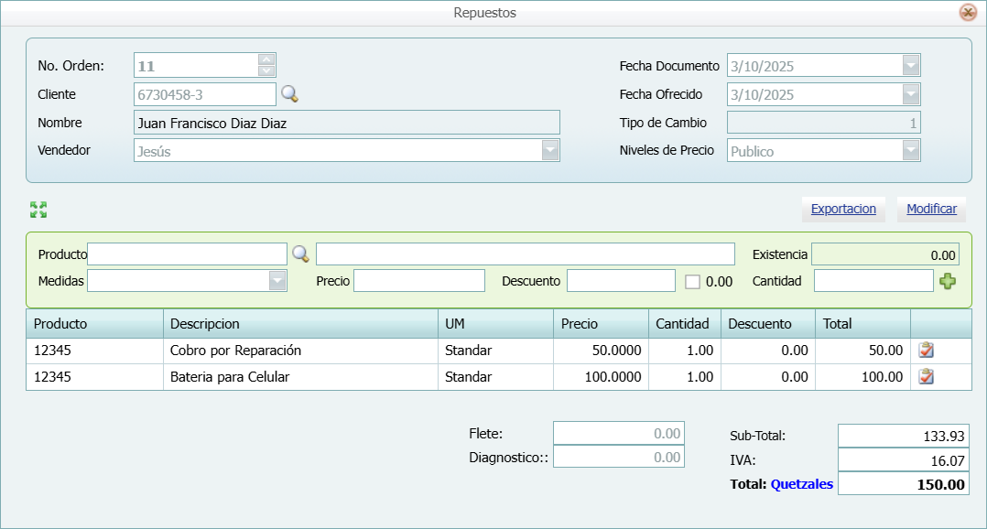Image resolution: width=987 pixels, height=529 pixels.
Task: Add the product using the green plus icon
Action: pos(949,281)
